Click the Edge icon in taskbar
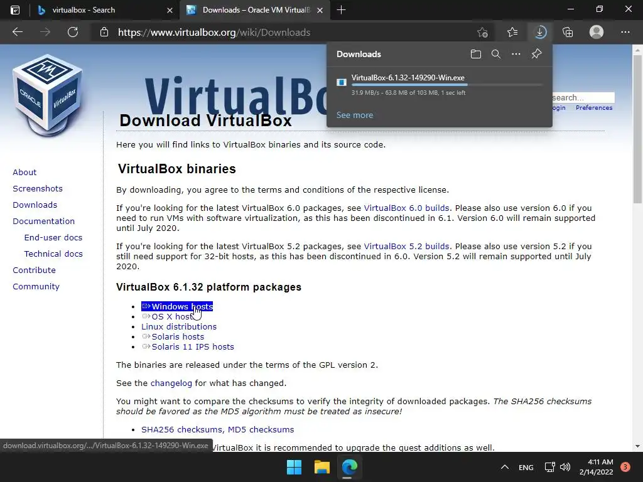643x482 pixels. [x=349, y=467]
